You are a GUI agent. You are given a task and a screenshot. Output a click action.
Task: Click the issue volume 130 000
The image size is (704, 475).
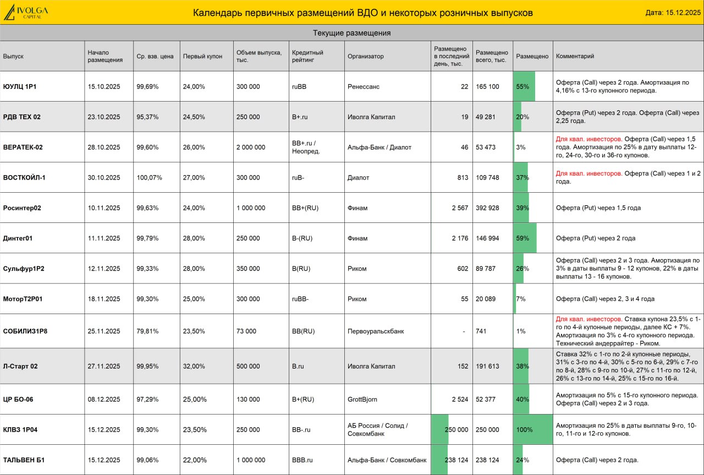(248, 399)
